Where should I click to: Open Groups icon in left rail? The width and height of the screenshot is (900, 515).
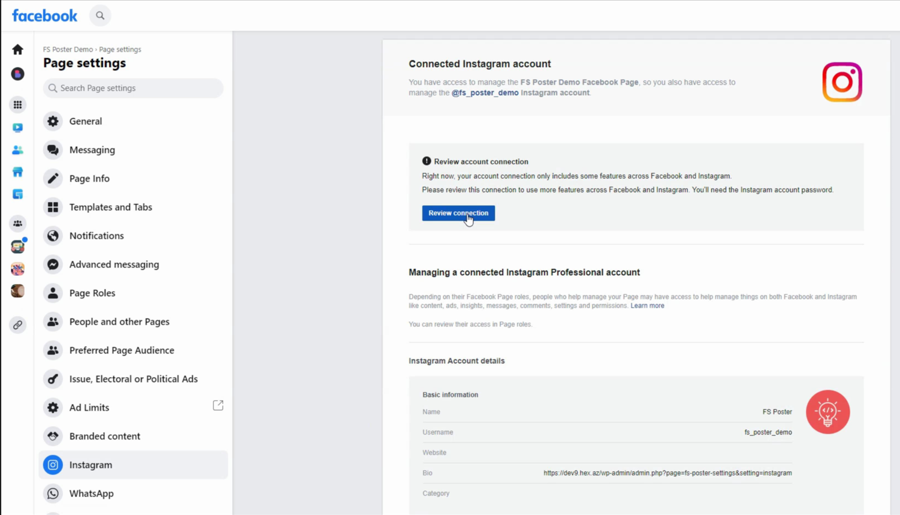tap(17, 224)
